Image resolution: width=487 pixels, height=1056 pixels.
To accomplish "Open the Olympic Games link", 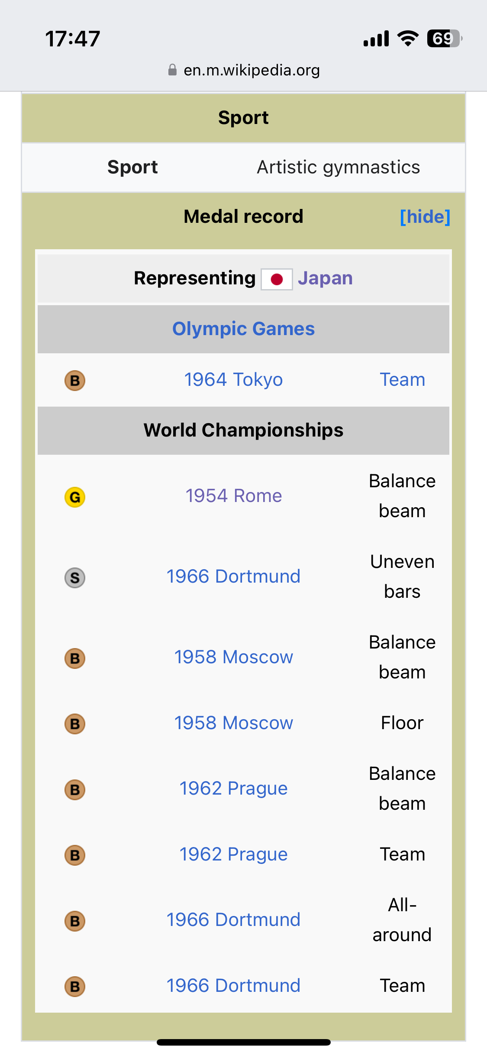I will pyautogui.click(x=244, y=329).
